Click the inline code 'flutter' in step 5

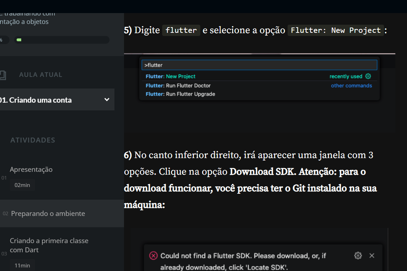(x=181, y=30)
